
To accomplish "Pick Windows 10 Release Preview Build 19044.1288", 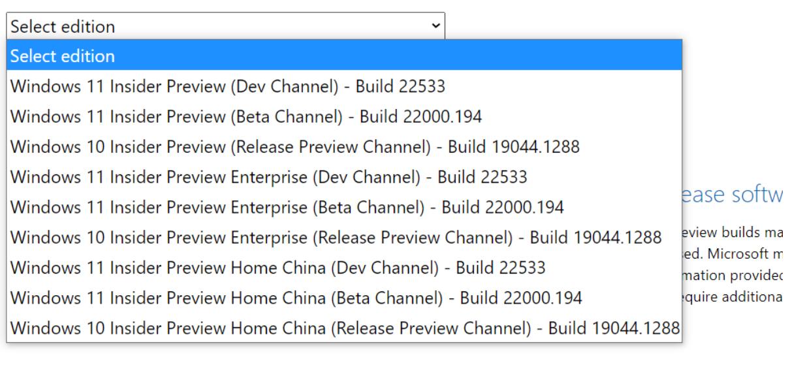I will pyautogui.click(x=295, y=147).
